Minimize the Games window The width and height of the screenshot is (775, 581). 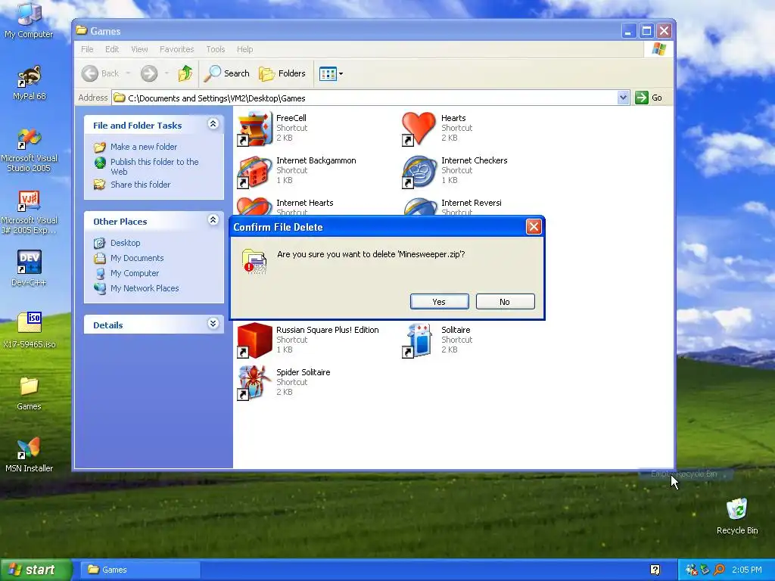coord(627,30)
